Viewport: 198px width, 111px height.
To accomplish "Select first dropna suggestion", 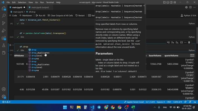I will pos(62,59).
